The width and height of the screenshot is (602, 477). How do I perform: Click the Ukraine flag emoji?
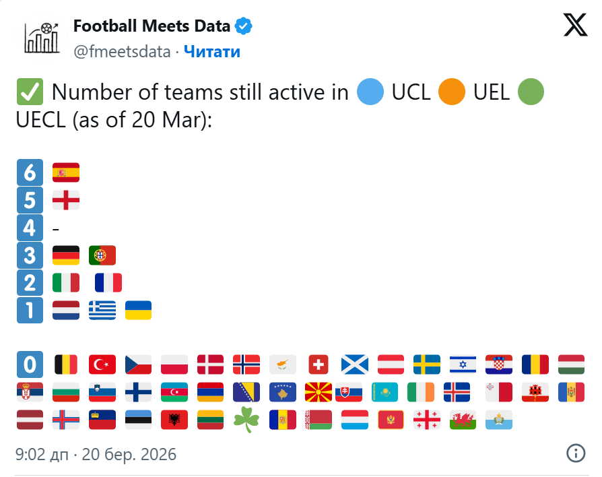[x=138, y=311]
